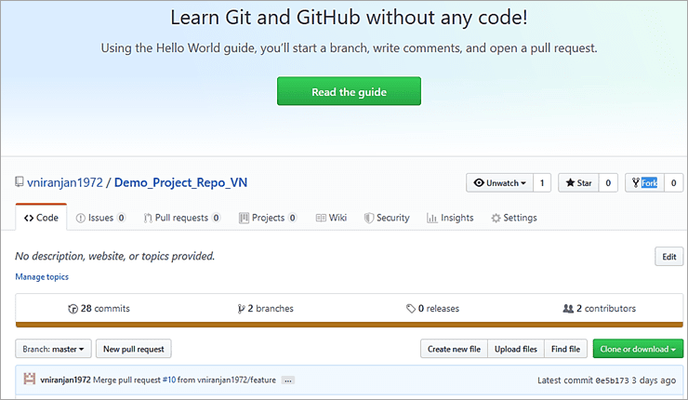Star the repository

coord(577,183)
